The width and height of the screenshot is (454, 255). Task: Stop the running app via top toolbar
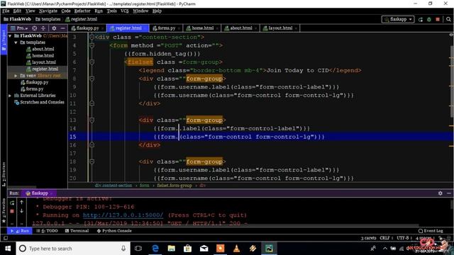[x=438, y=19]
